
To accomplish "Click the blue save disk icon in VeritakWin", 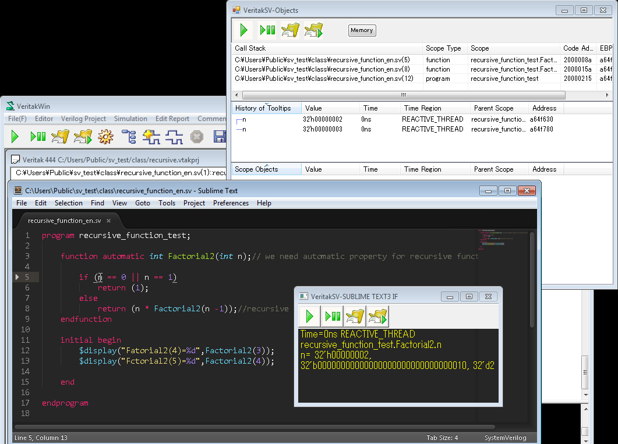I will [220, 137].
